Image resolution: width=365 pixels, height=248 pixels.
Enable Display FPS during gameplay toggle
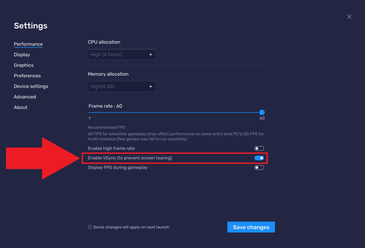pos(259,167)
